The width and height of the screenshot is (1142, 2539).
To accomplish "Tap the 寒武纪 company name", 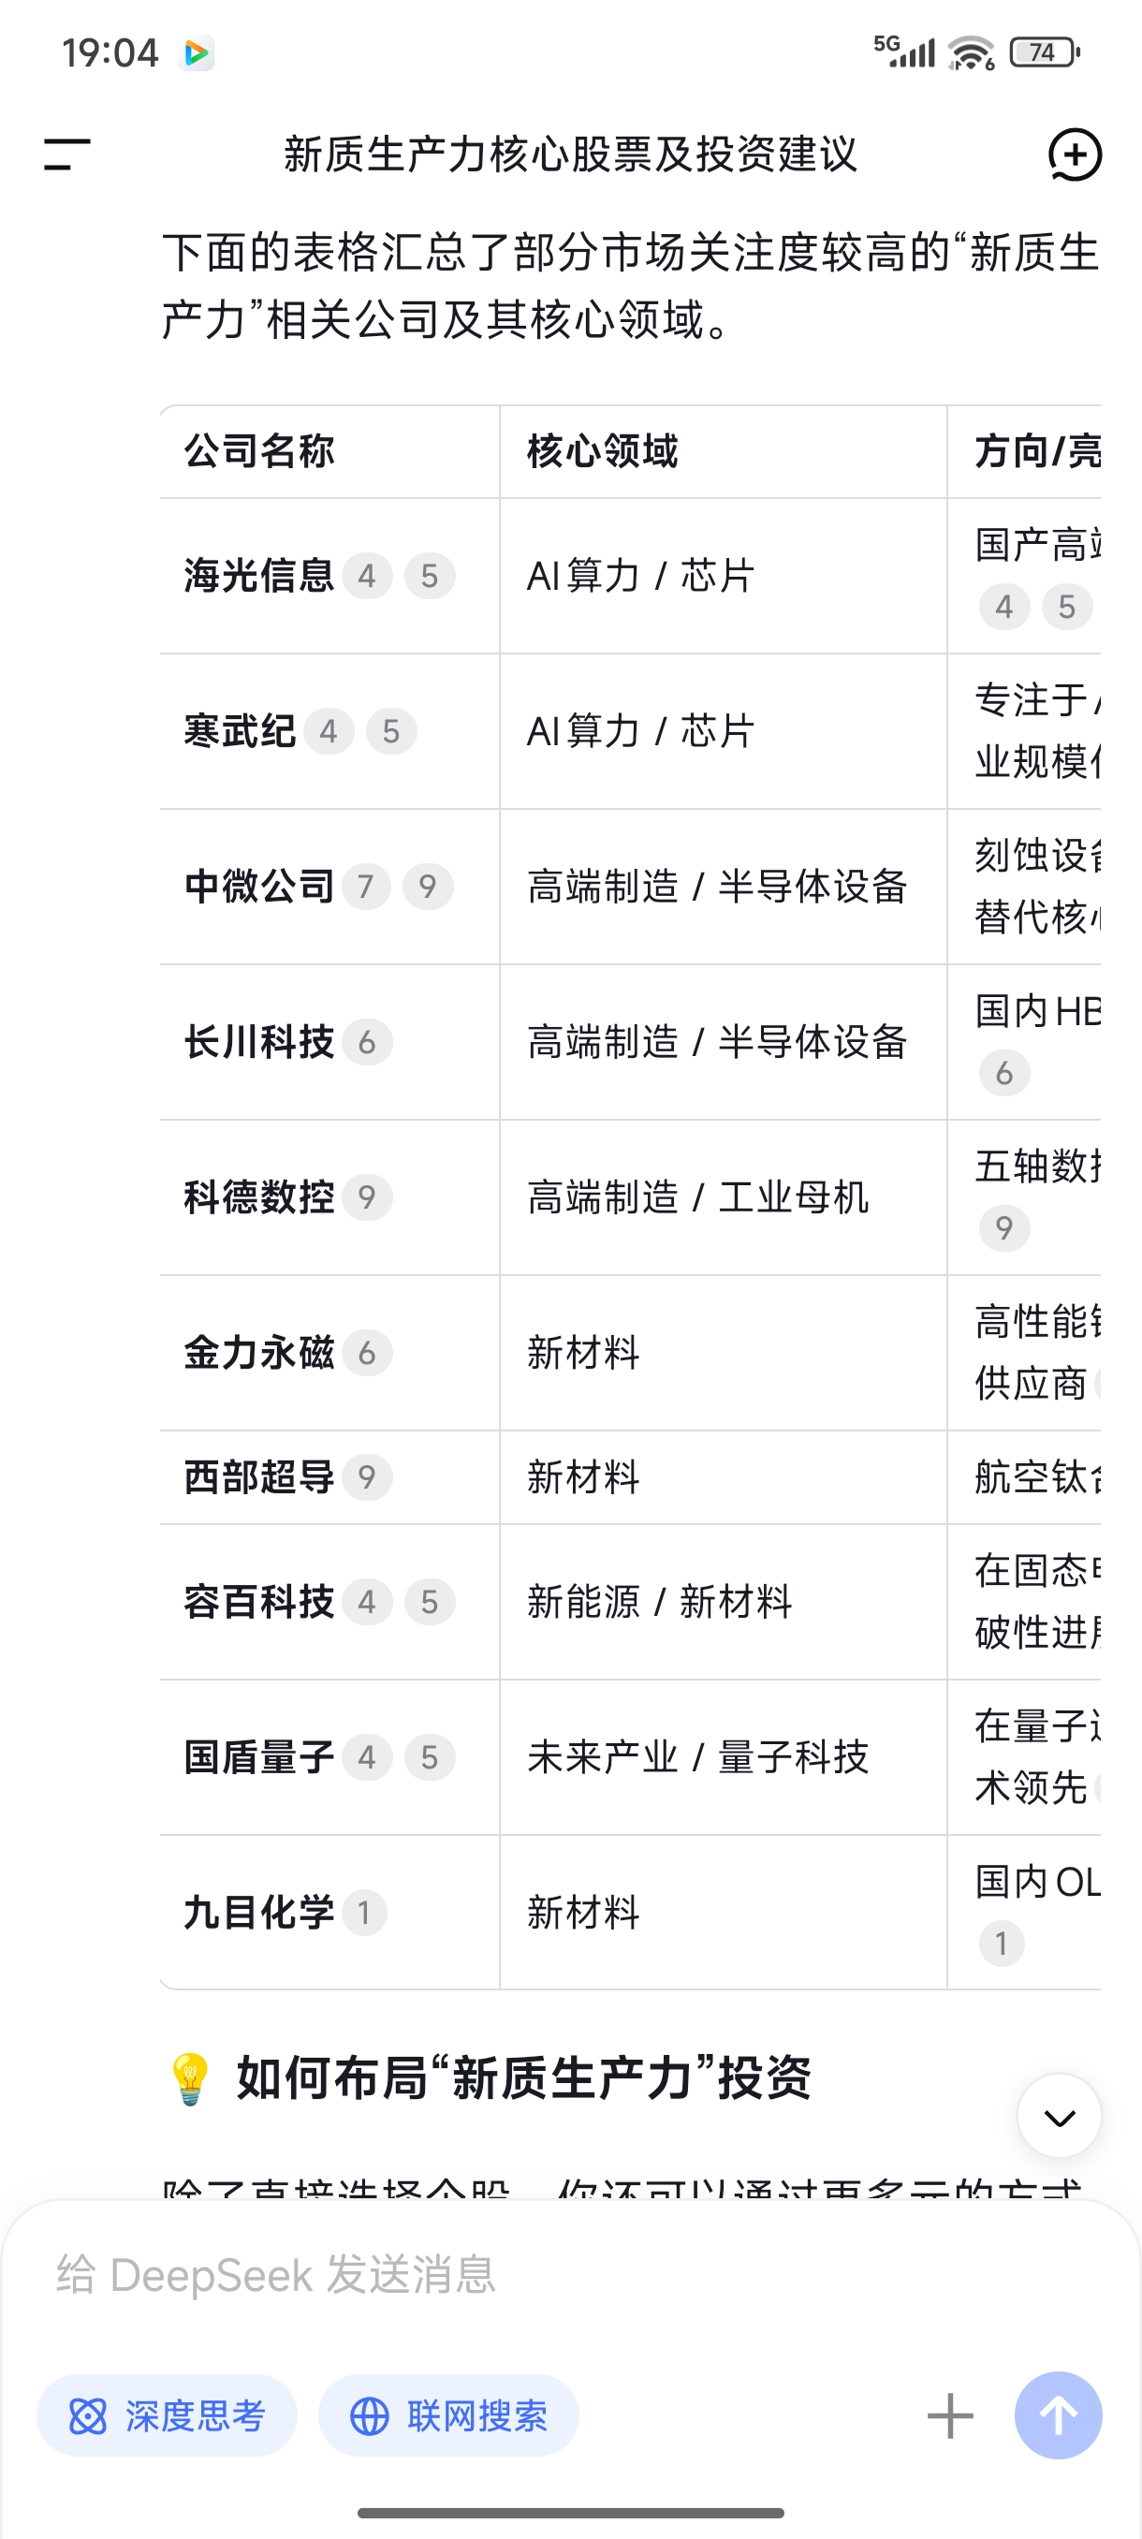I will pos(240,731).
